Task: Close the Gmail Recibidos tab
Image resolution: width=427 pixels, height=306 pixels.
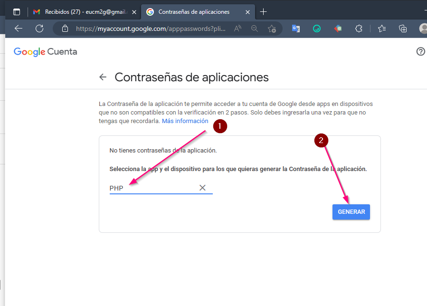Action: pyautogui.click(x=134, y=12)
